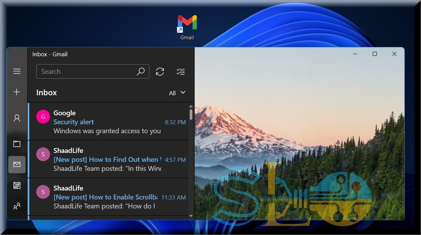Open ShaadLife email received 11:33 AM
This screenshot has height=235, width=421.
pyautogui.click(x=108, y=197)
